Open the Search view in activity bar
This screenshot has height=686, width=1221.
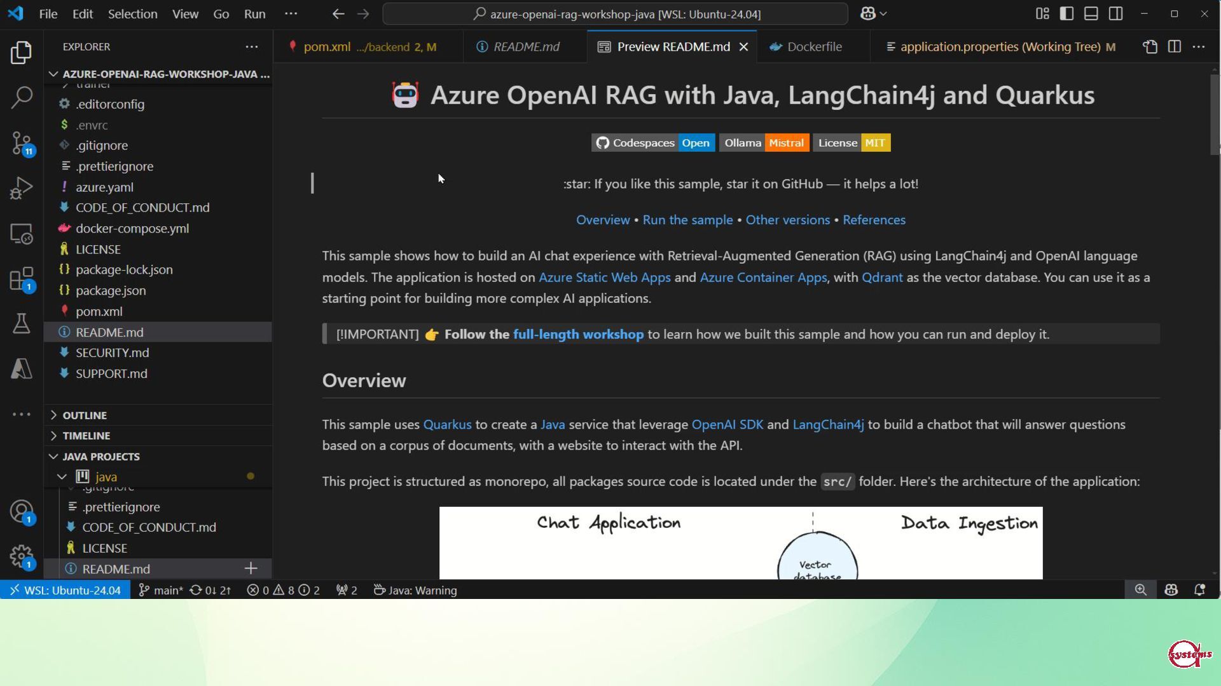click(x=21, y=97)
